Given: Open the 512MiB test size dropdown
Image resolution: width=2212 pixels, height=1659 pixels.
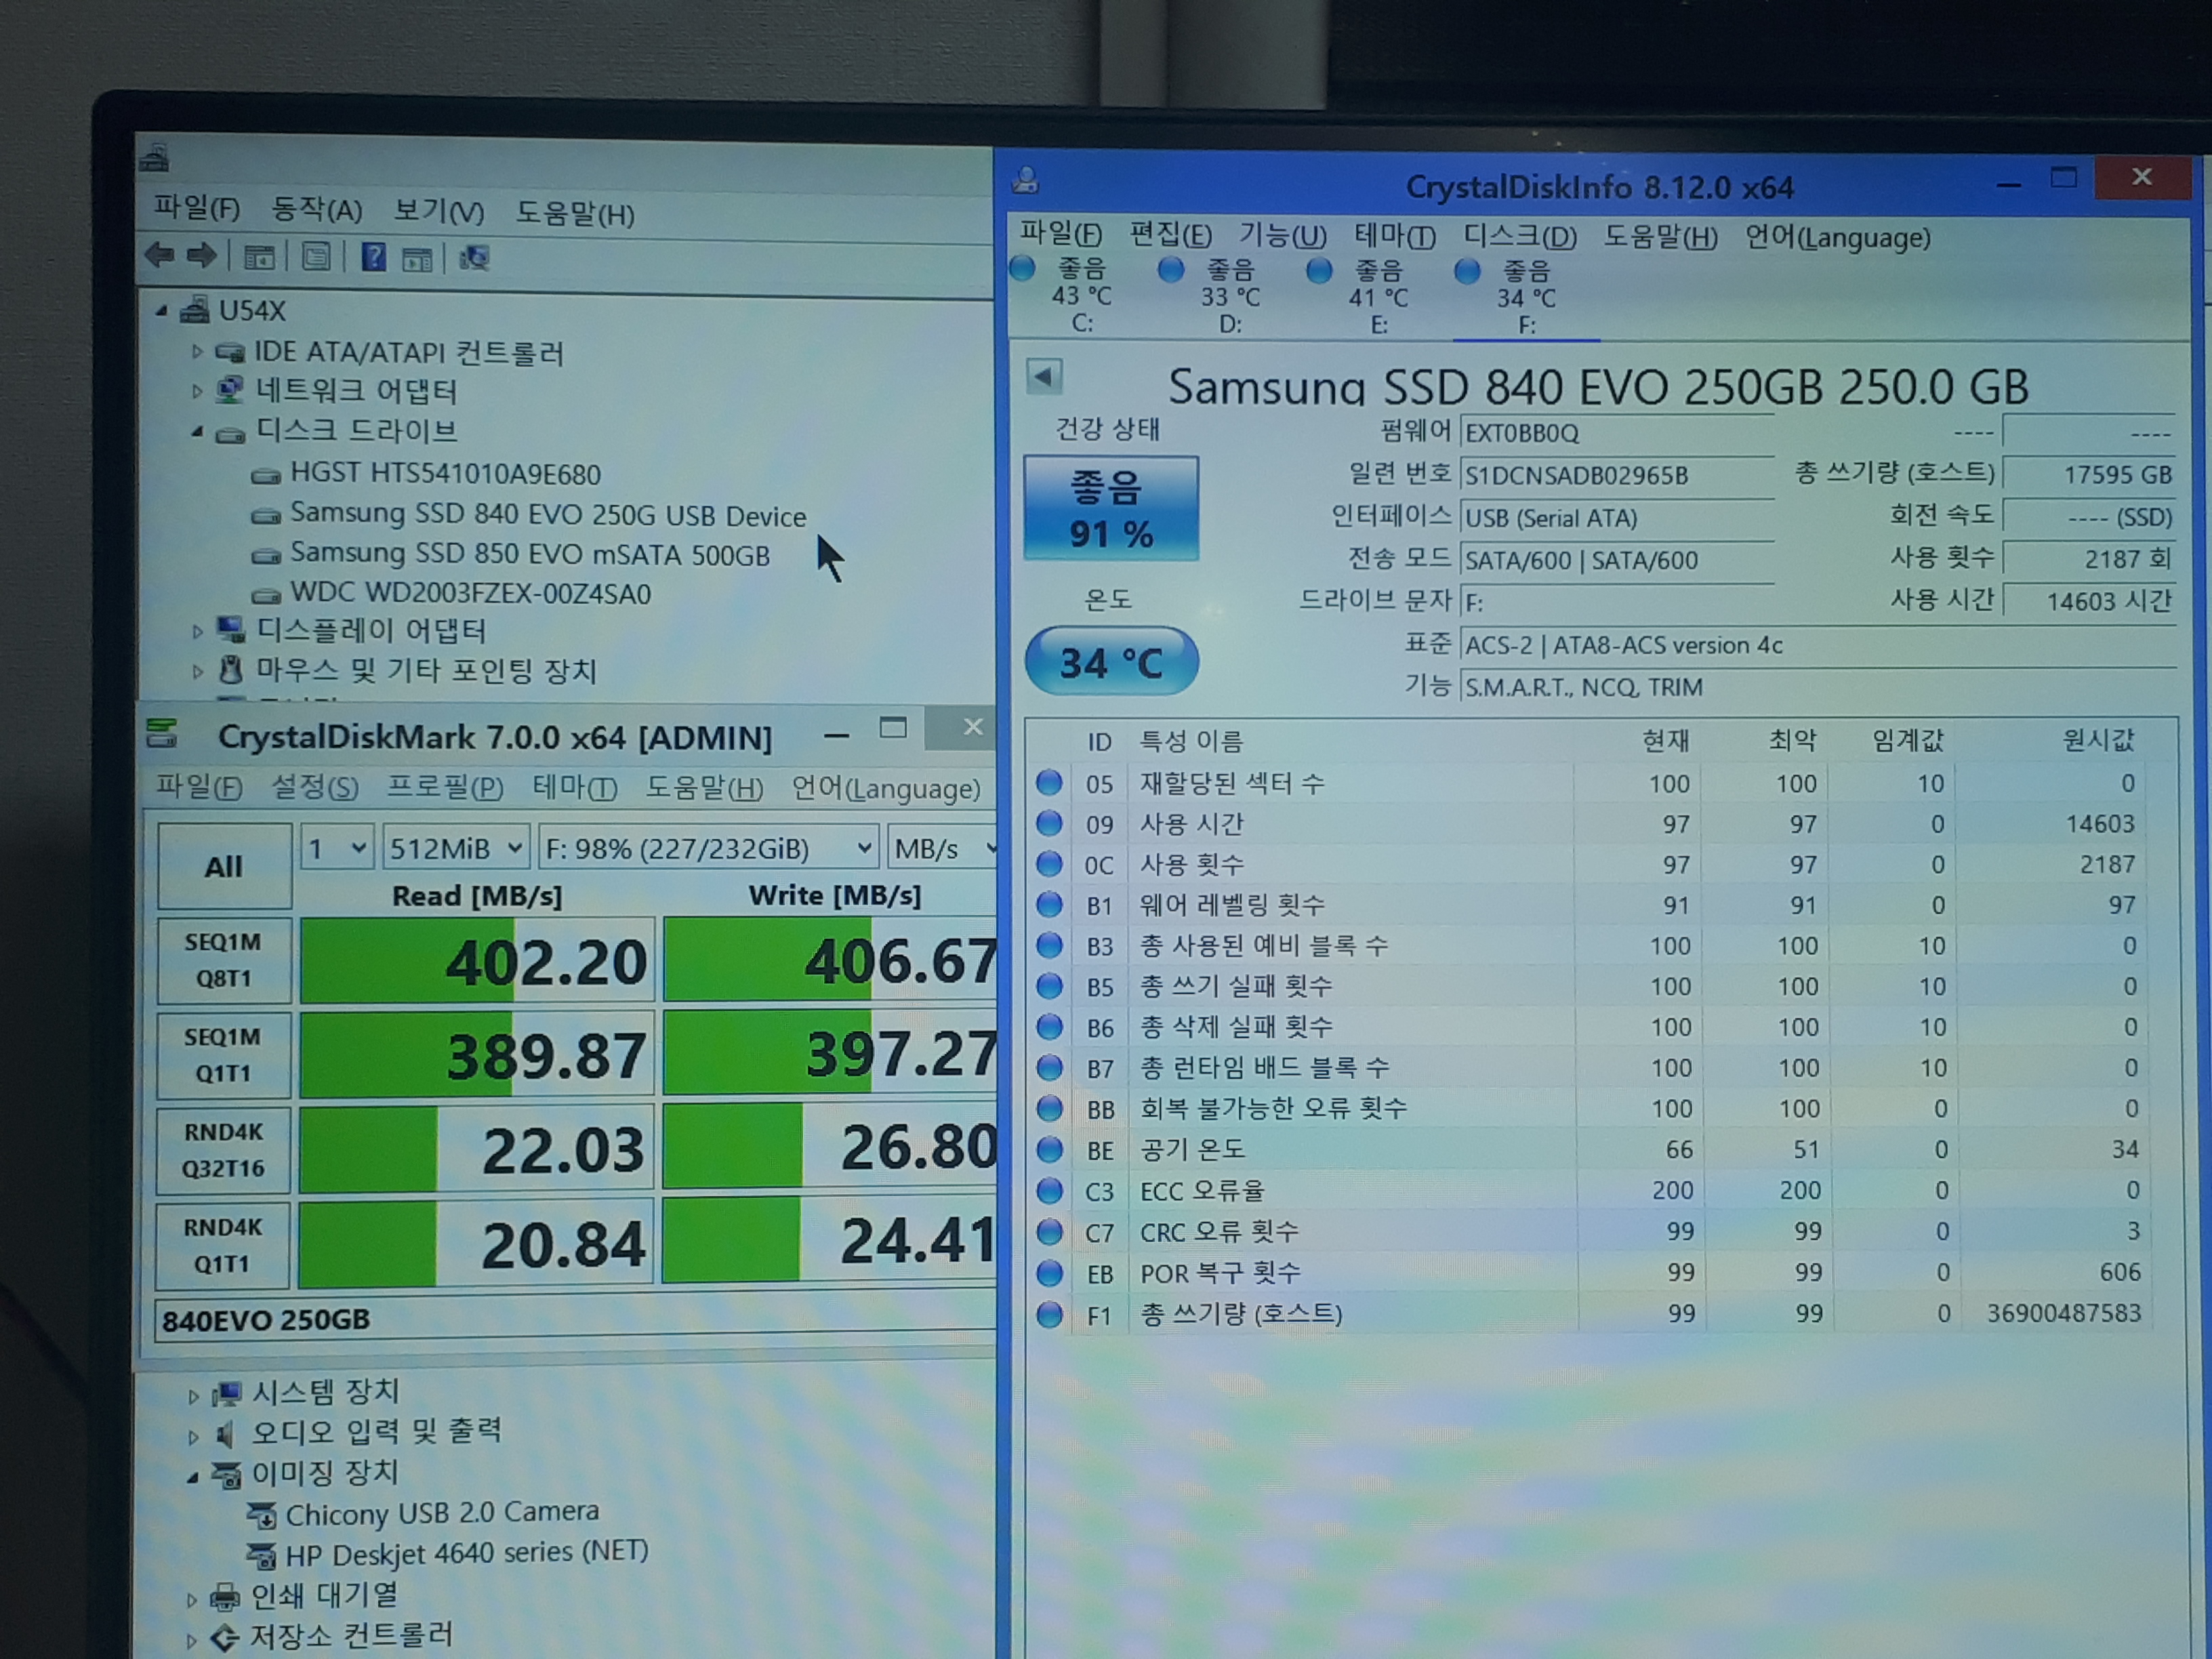Looking at the screenshot, I should [x=456, y=849].
